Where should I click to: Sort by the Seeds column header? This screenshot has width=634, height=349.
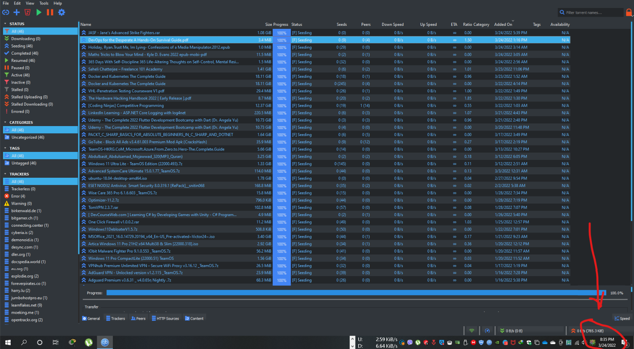(x=342, y=24)
